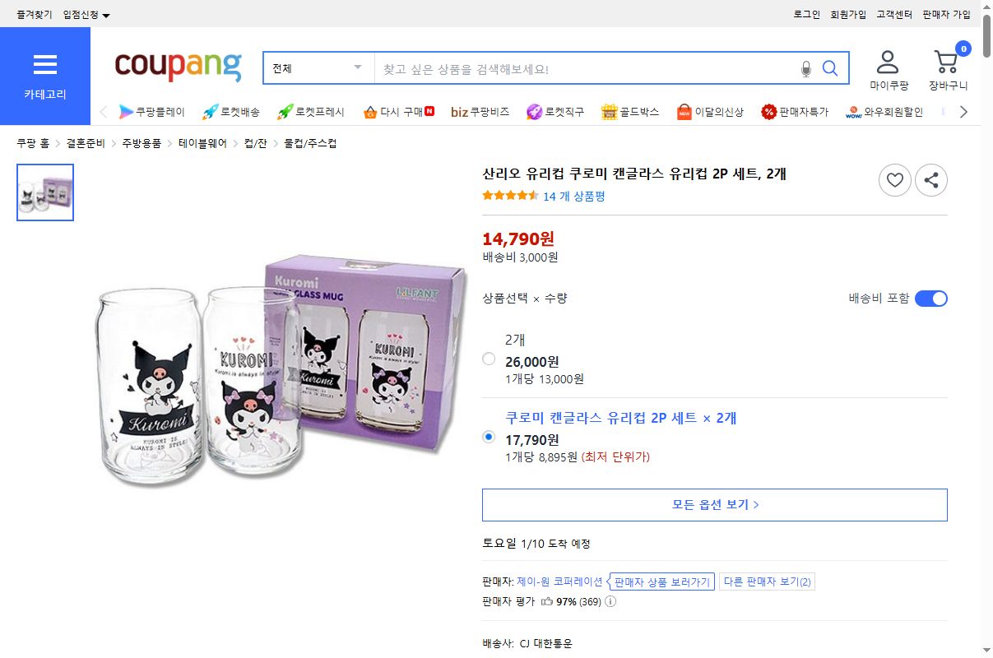Image resolution: width=993 pixels, height=658 pixels.
Task: Click the 모든 옵션 보기 button
Action: 714,504
